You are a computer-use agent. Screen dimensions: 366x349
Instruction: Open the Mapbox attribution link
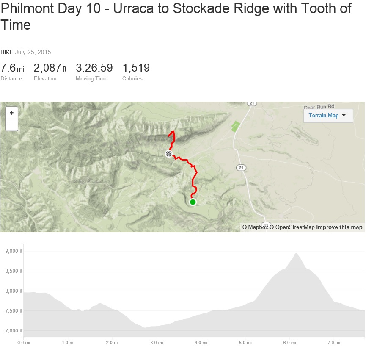(x=255, y=227)
